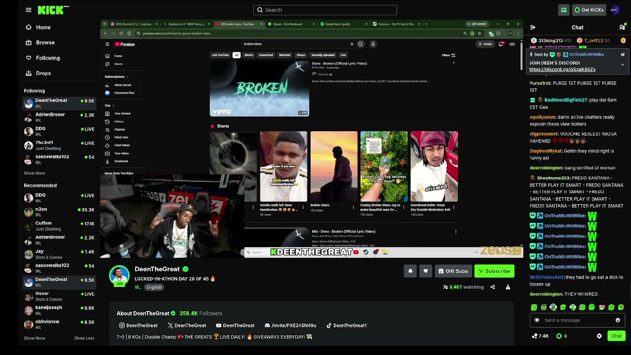The width and height of the screenshot is (631, 355).
Task: Click the green Subscribe button
Action: pos(494,271)
